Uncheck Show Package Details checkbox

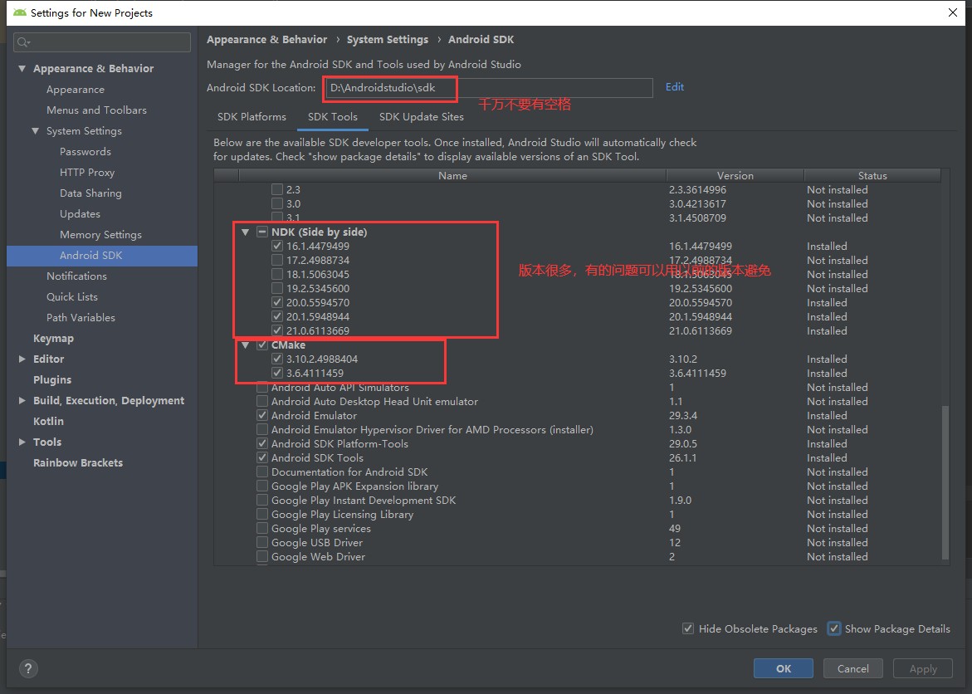point(834,629)
